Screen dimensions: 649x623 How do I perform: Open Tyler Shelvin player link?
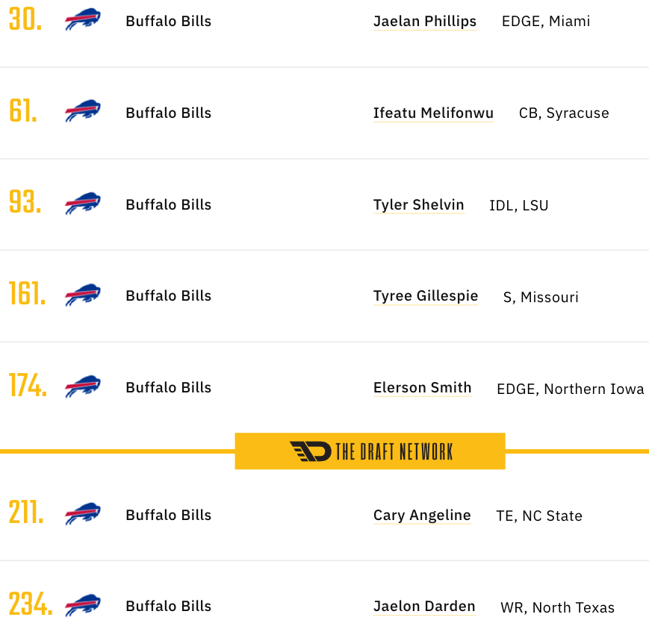click(418, 204)
